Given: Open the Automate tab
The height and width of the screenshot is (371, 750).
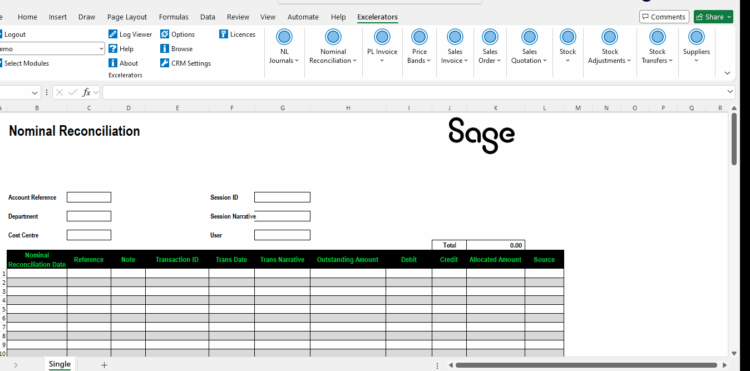Looking at the screenshot, I should 303,17.
